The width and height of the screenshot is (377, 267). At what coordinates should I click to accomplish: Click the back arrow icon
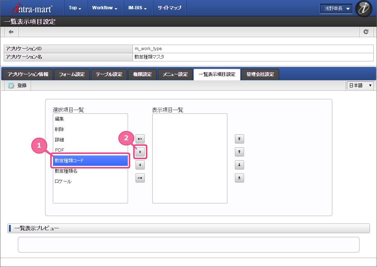(11, 32)
